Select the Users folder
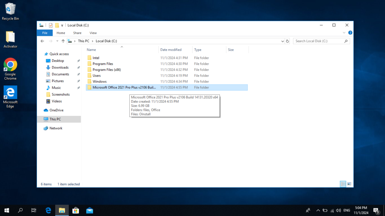385x216 pixels. pos(167,76)
